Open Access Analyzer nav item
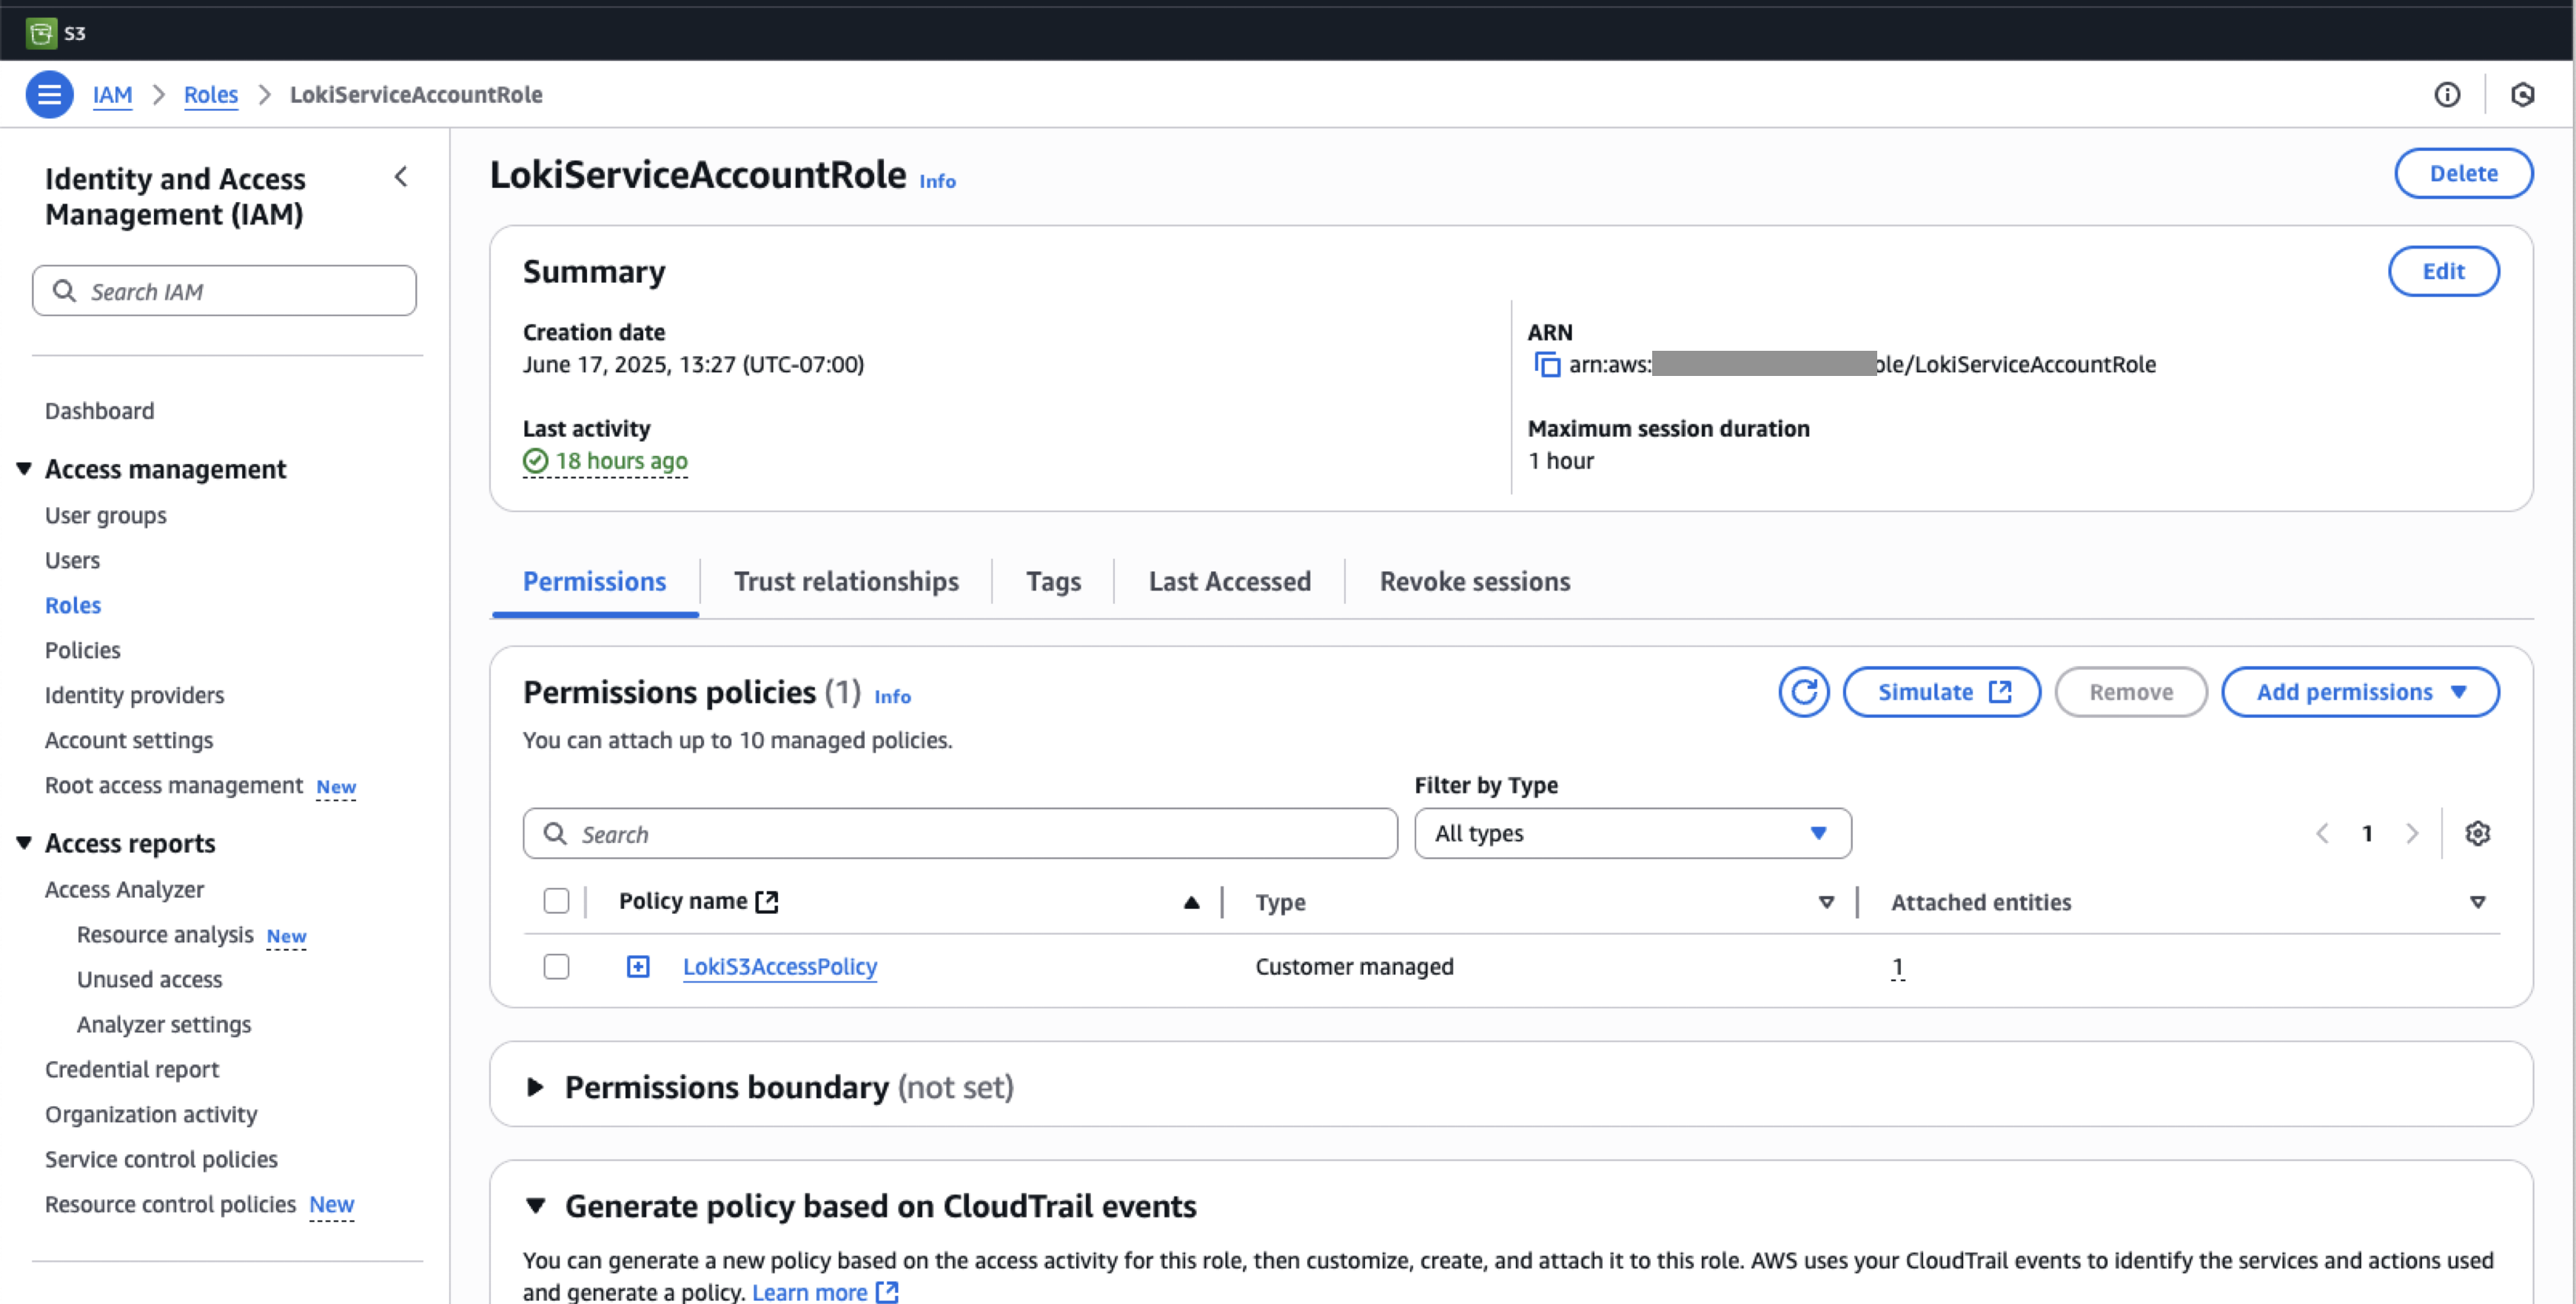The width and height of the screenshot is (2576, 1304). pos(124,889)
